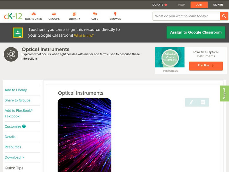The image size is (229, 172).
Task: Click the Donate heart icon
Action: (166, 5)
